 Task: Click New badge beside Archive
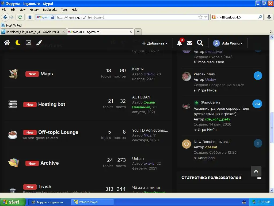pyautogui.click(x=32, y=163)
